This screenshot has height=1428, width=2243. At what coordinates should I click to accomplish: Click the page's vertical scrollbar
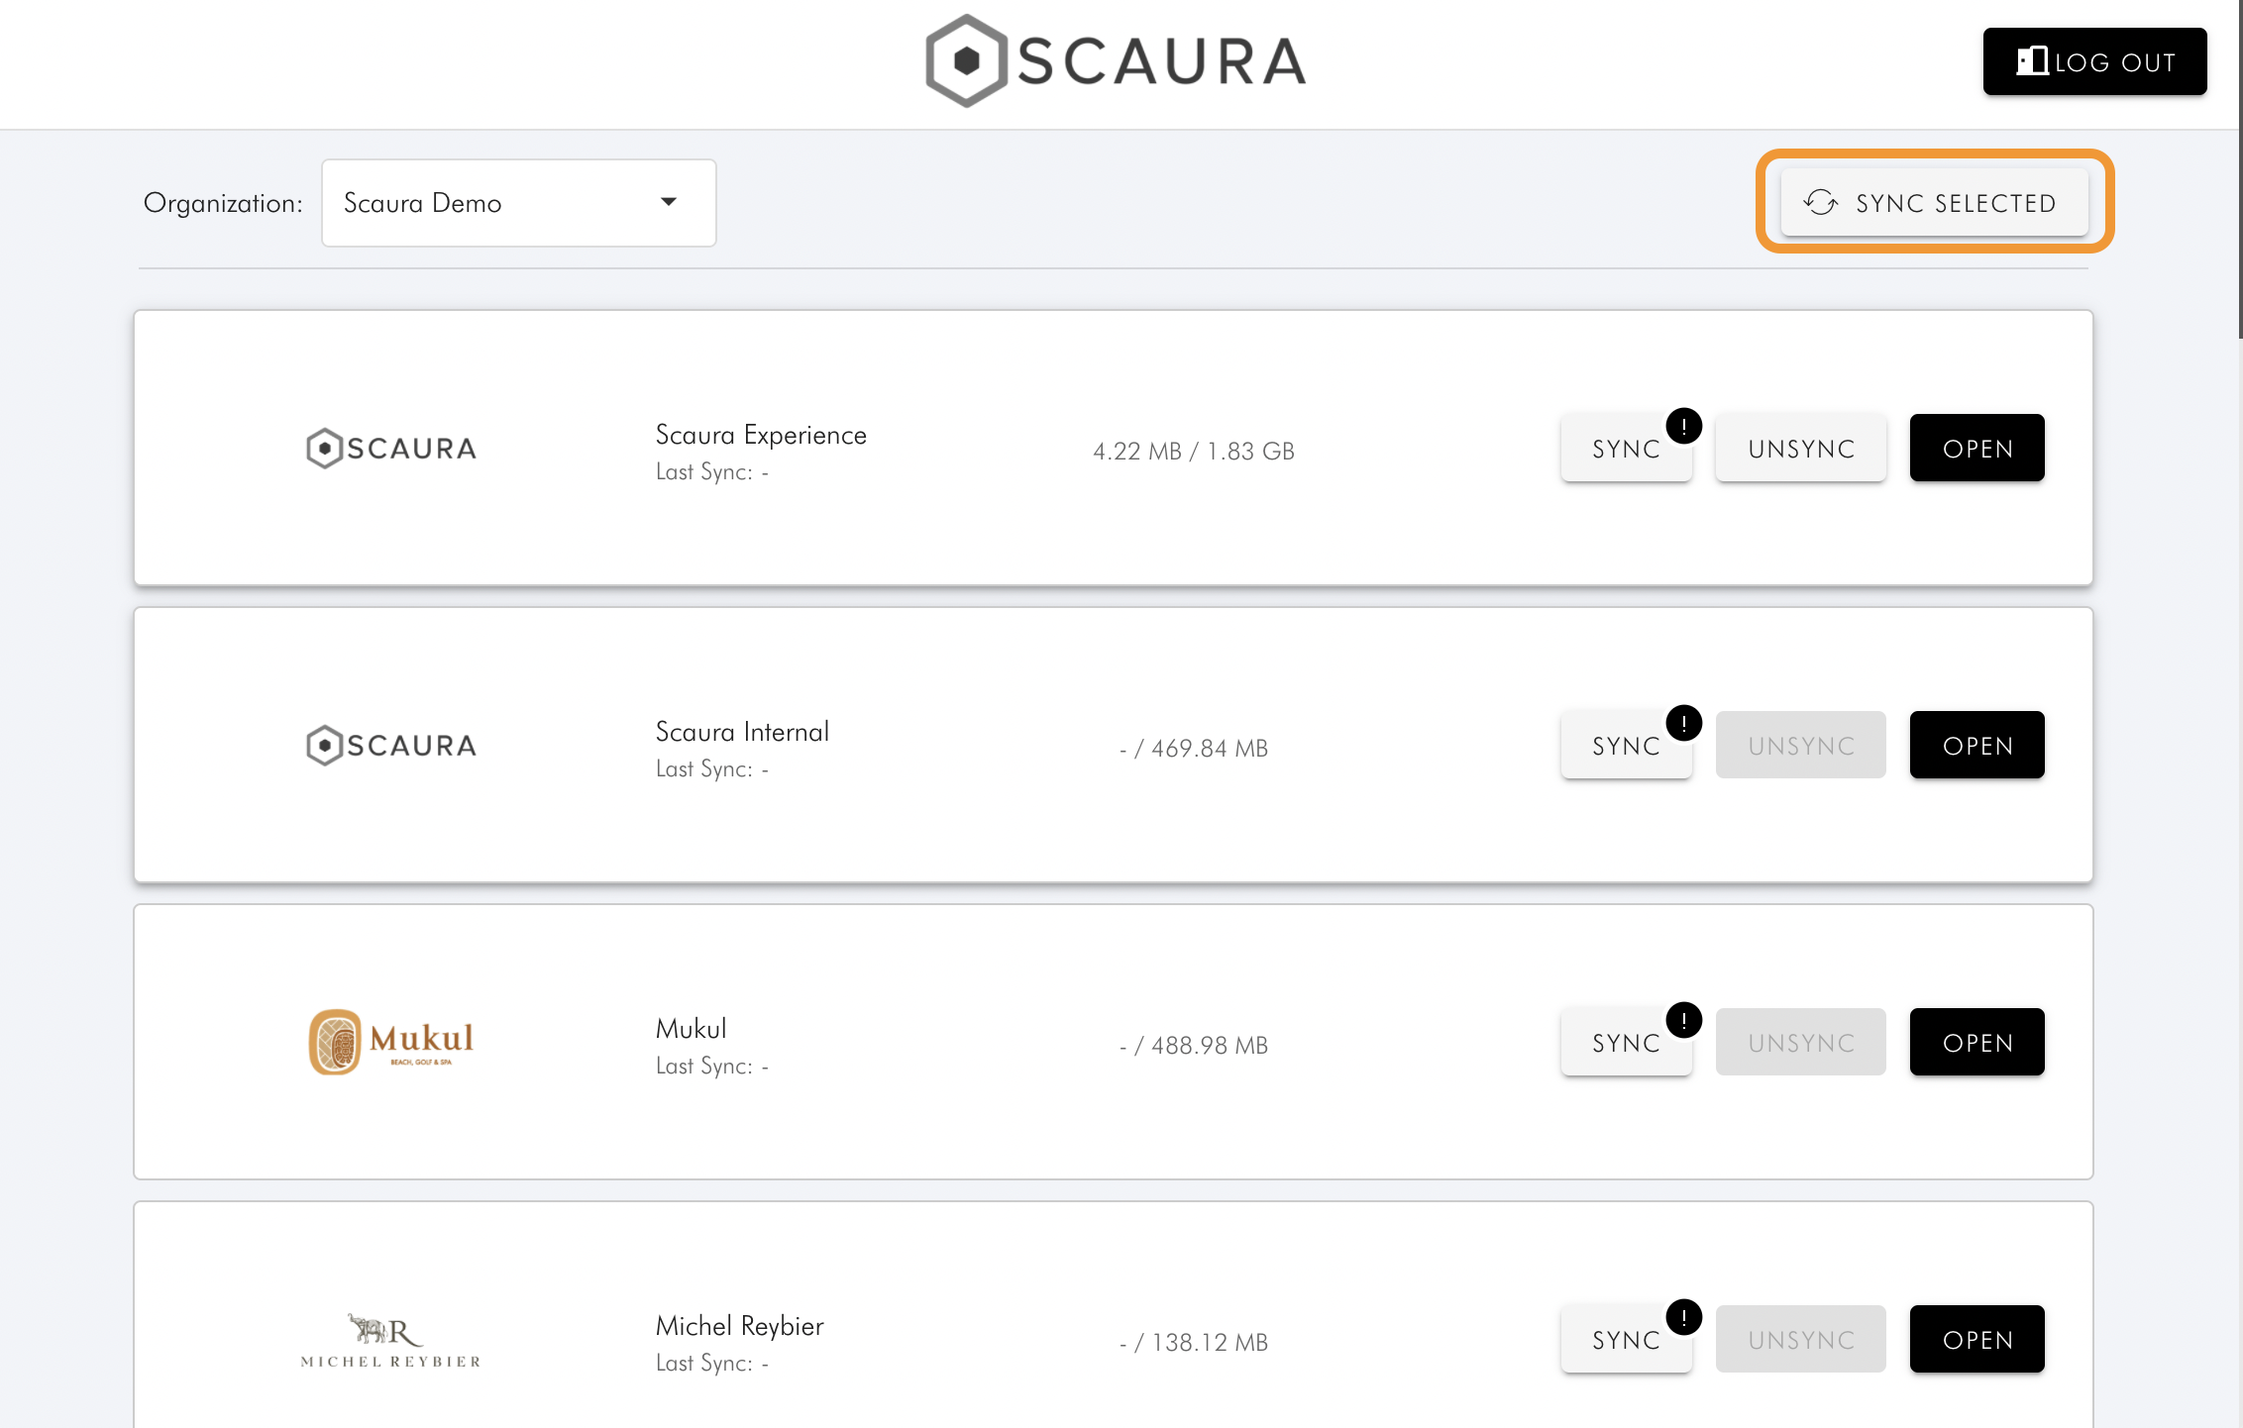pos(2239,168)
